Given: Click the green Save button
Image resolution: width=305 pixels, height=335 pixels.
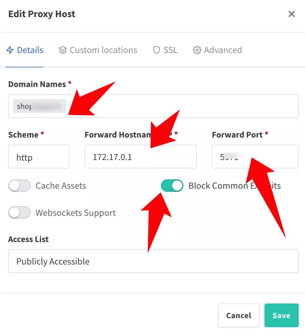Looking at the screenshot, I should pyautogui.click(x=281, y=316).
